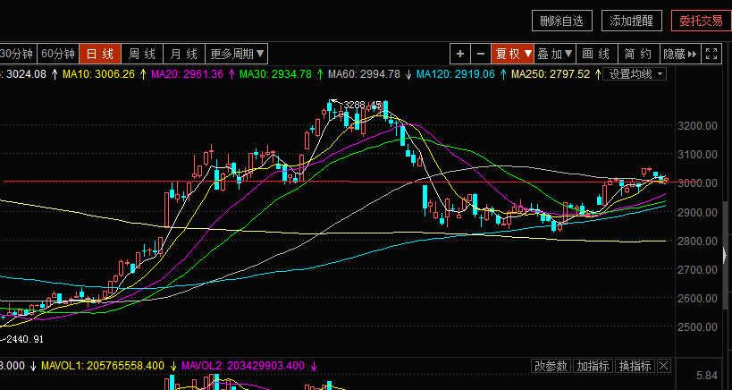Click the minus zoom-out chart button
The image size is (732, 390).
pos(480,54)
